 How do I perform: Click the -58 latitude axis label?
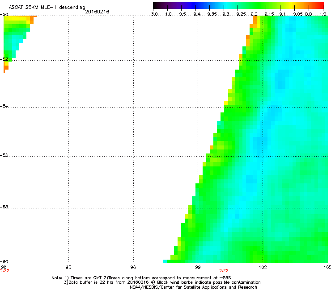pyautogui.click(x=4, y=207)
